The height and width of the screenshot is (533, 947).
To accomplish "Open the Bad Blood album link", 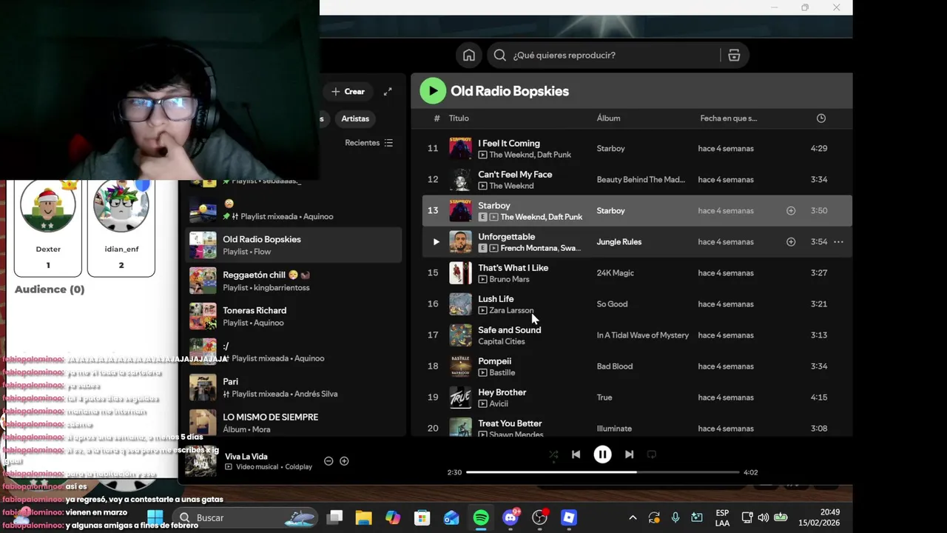I will (x=615, y=366).
